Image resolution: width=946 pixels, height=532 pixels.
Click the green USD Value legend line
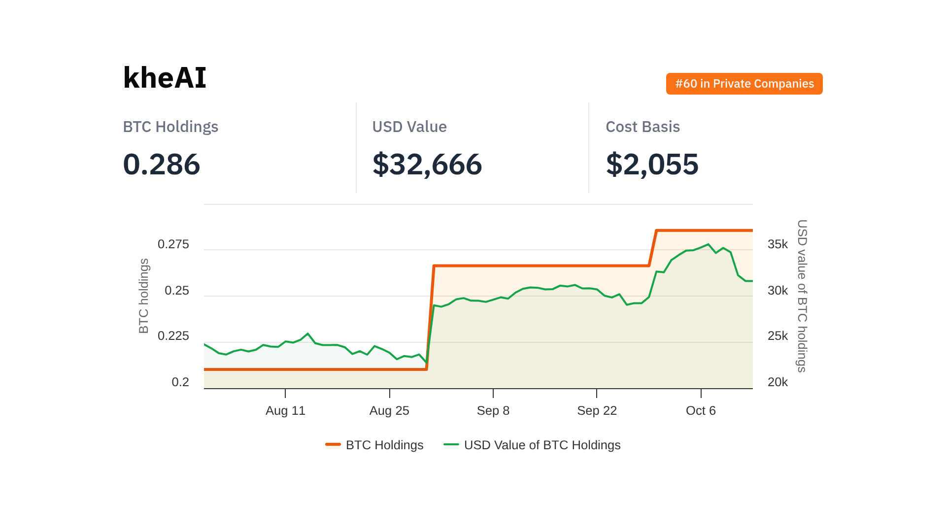coord(451,445)
